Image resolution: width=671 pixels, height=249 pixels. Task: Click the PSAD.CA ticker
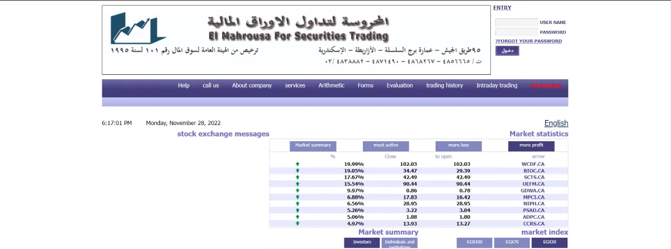534,210
